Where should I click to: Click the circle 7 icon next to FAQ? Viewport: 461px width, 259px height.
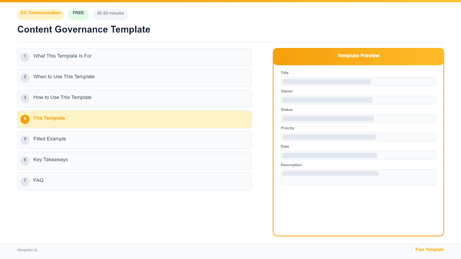pyautogui.click(x=25, y=181)
